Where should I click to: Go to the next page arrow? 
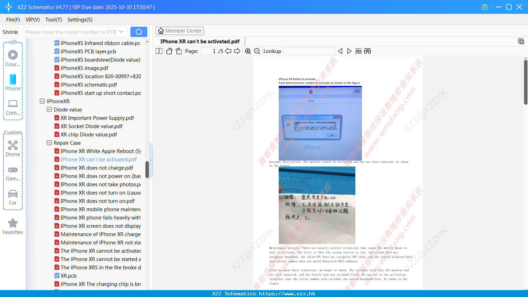pos(237,51)
